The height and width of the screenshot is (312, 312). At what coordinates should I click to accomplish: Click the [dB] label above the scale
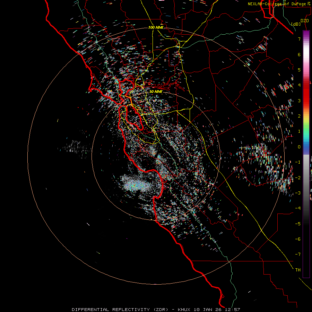click(296, 24)
